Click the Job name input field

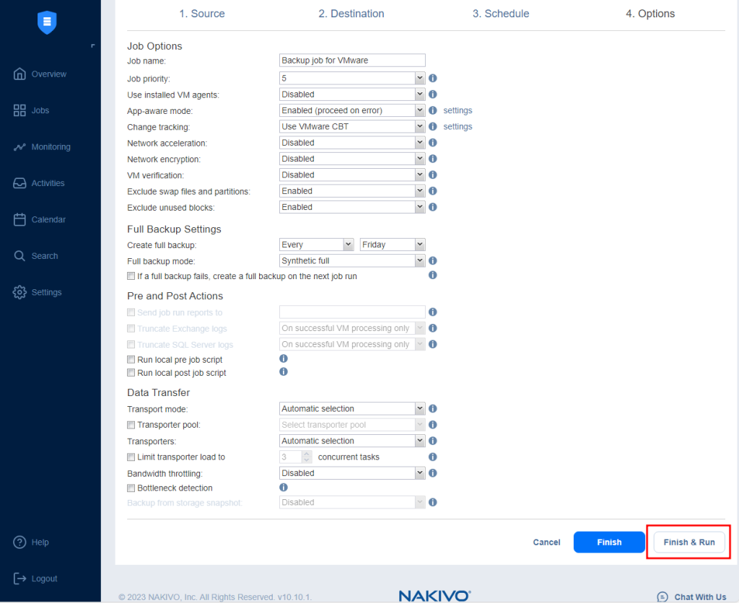(352, 61)
